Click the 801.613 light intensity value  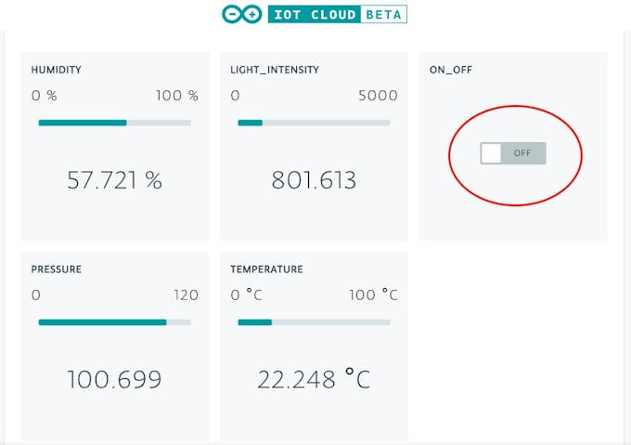pos(314,180)
